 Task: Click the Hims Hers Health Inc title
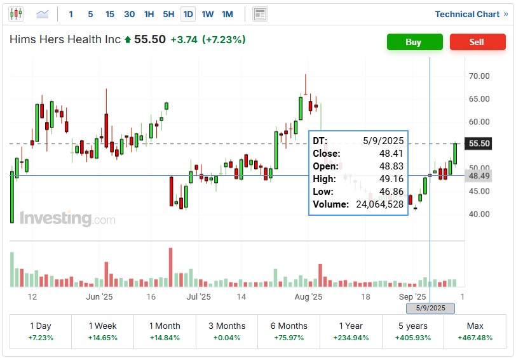pyautogui.click(x=65, y=39)
